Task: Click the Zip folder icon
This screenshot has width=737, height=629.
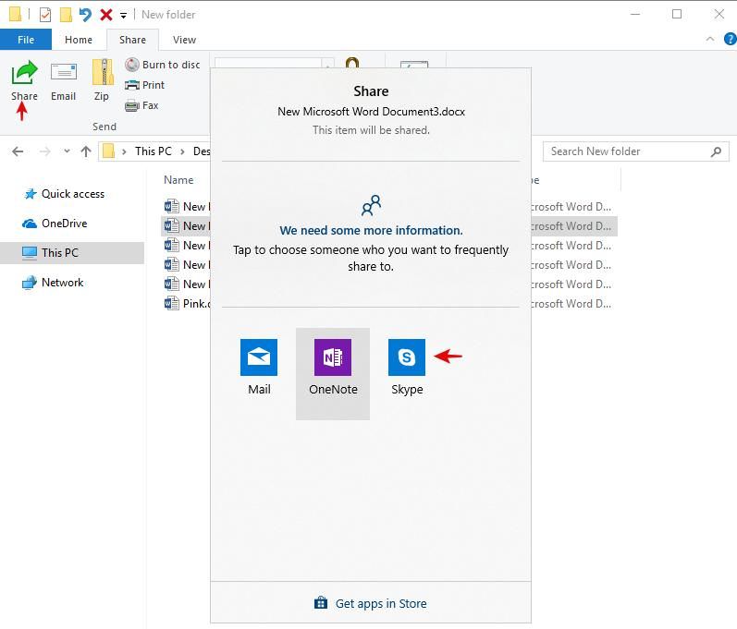Action: 102,72
